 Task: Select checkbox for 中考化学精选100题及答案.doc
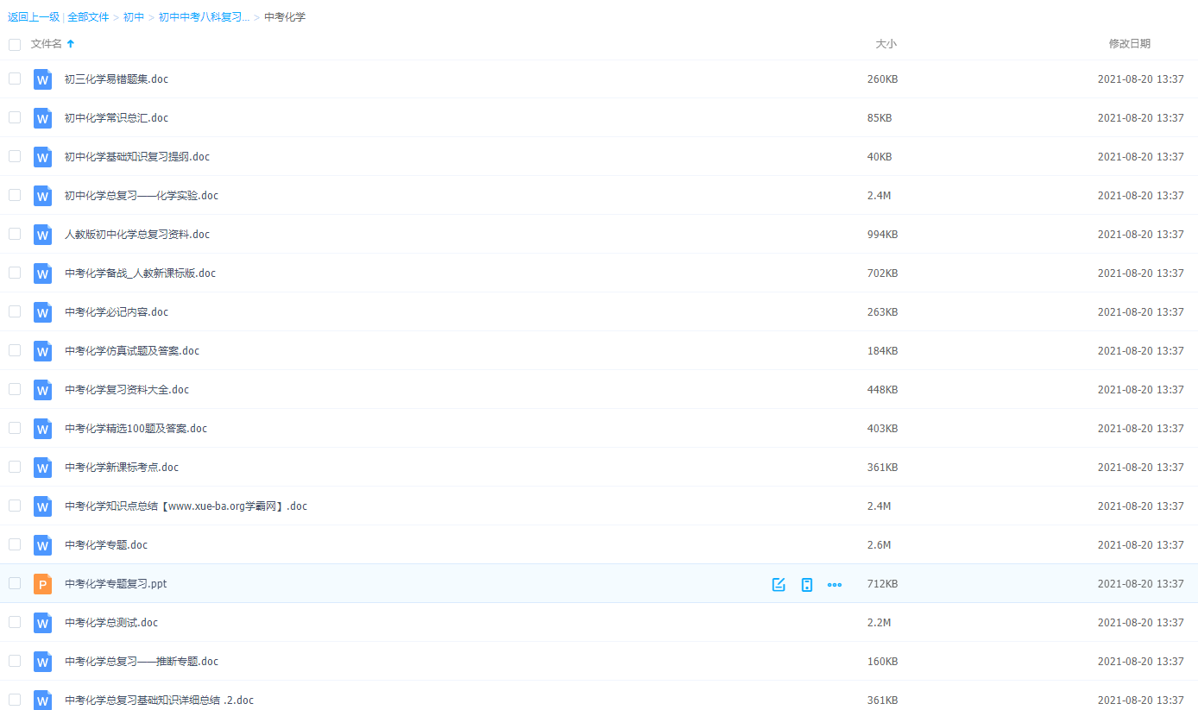[x=15, y=428]
